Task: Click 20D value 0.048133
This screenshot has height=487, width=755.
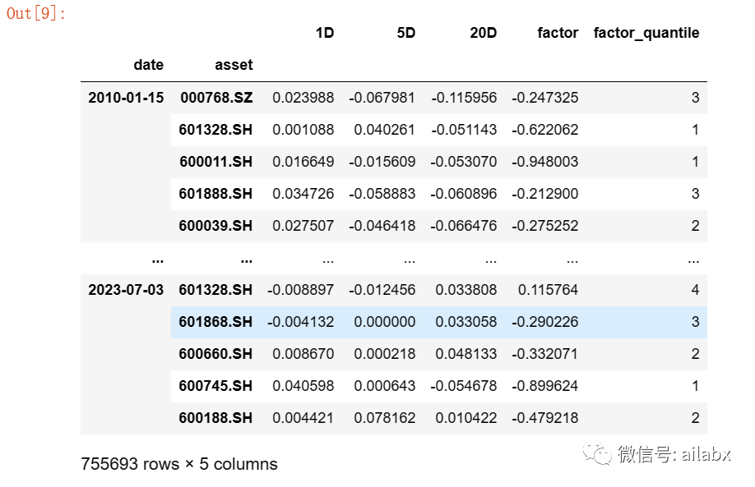Action: [466, 354]
